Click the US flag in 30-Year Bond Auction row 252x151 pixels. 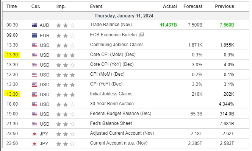point(34,104)
